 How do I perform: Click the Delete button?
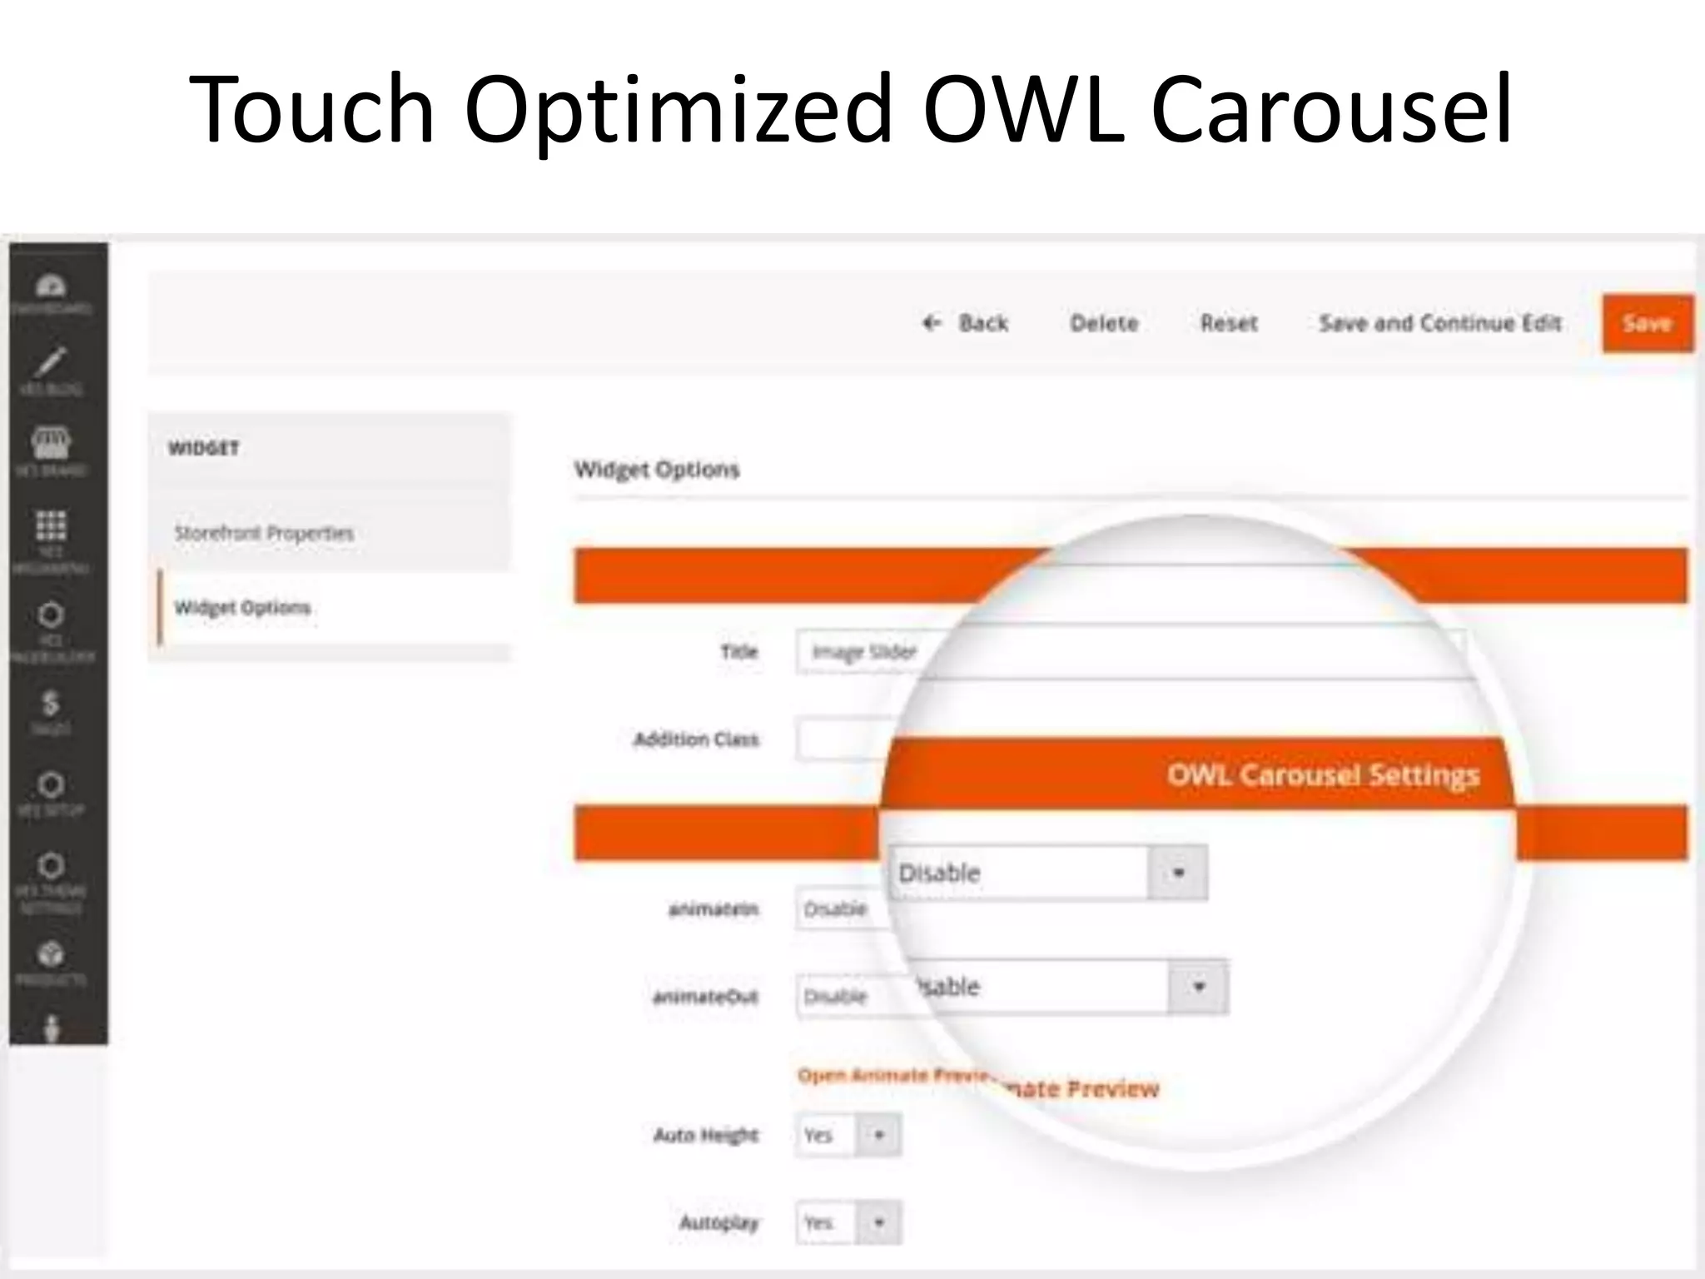click(x=1104, y=323)
